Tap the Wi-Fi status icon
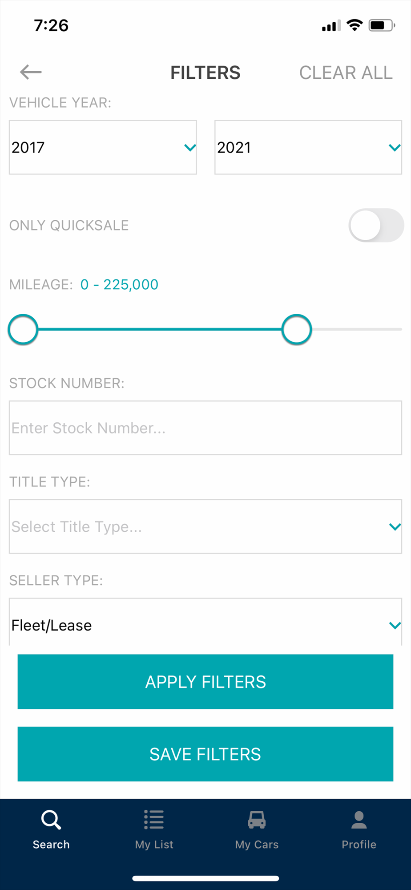The image size is (411, 890). pos(355,25)
